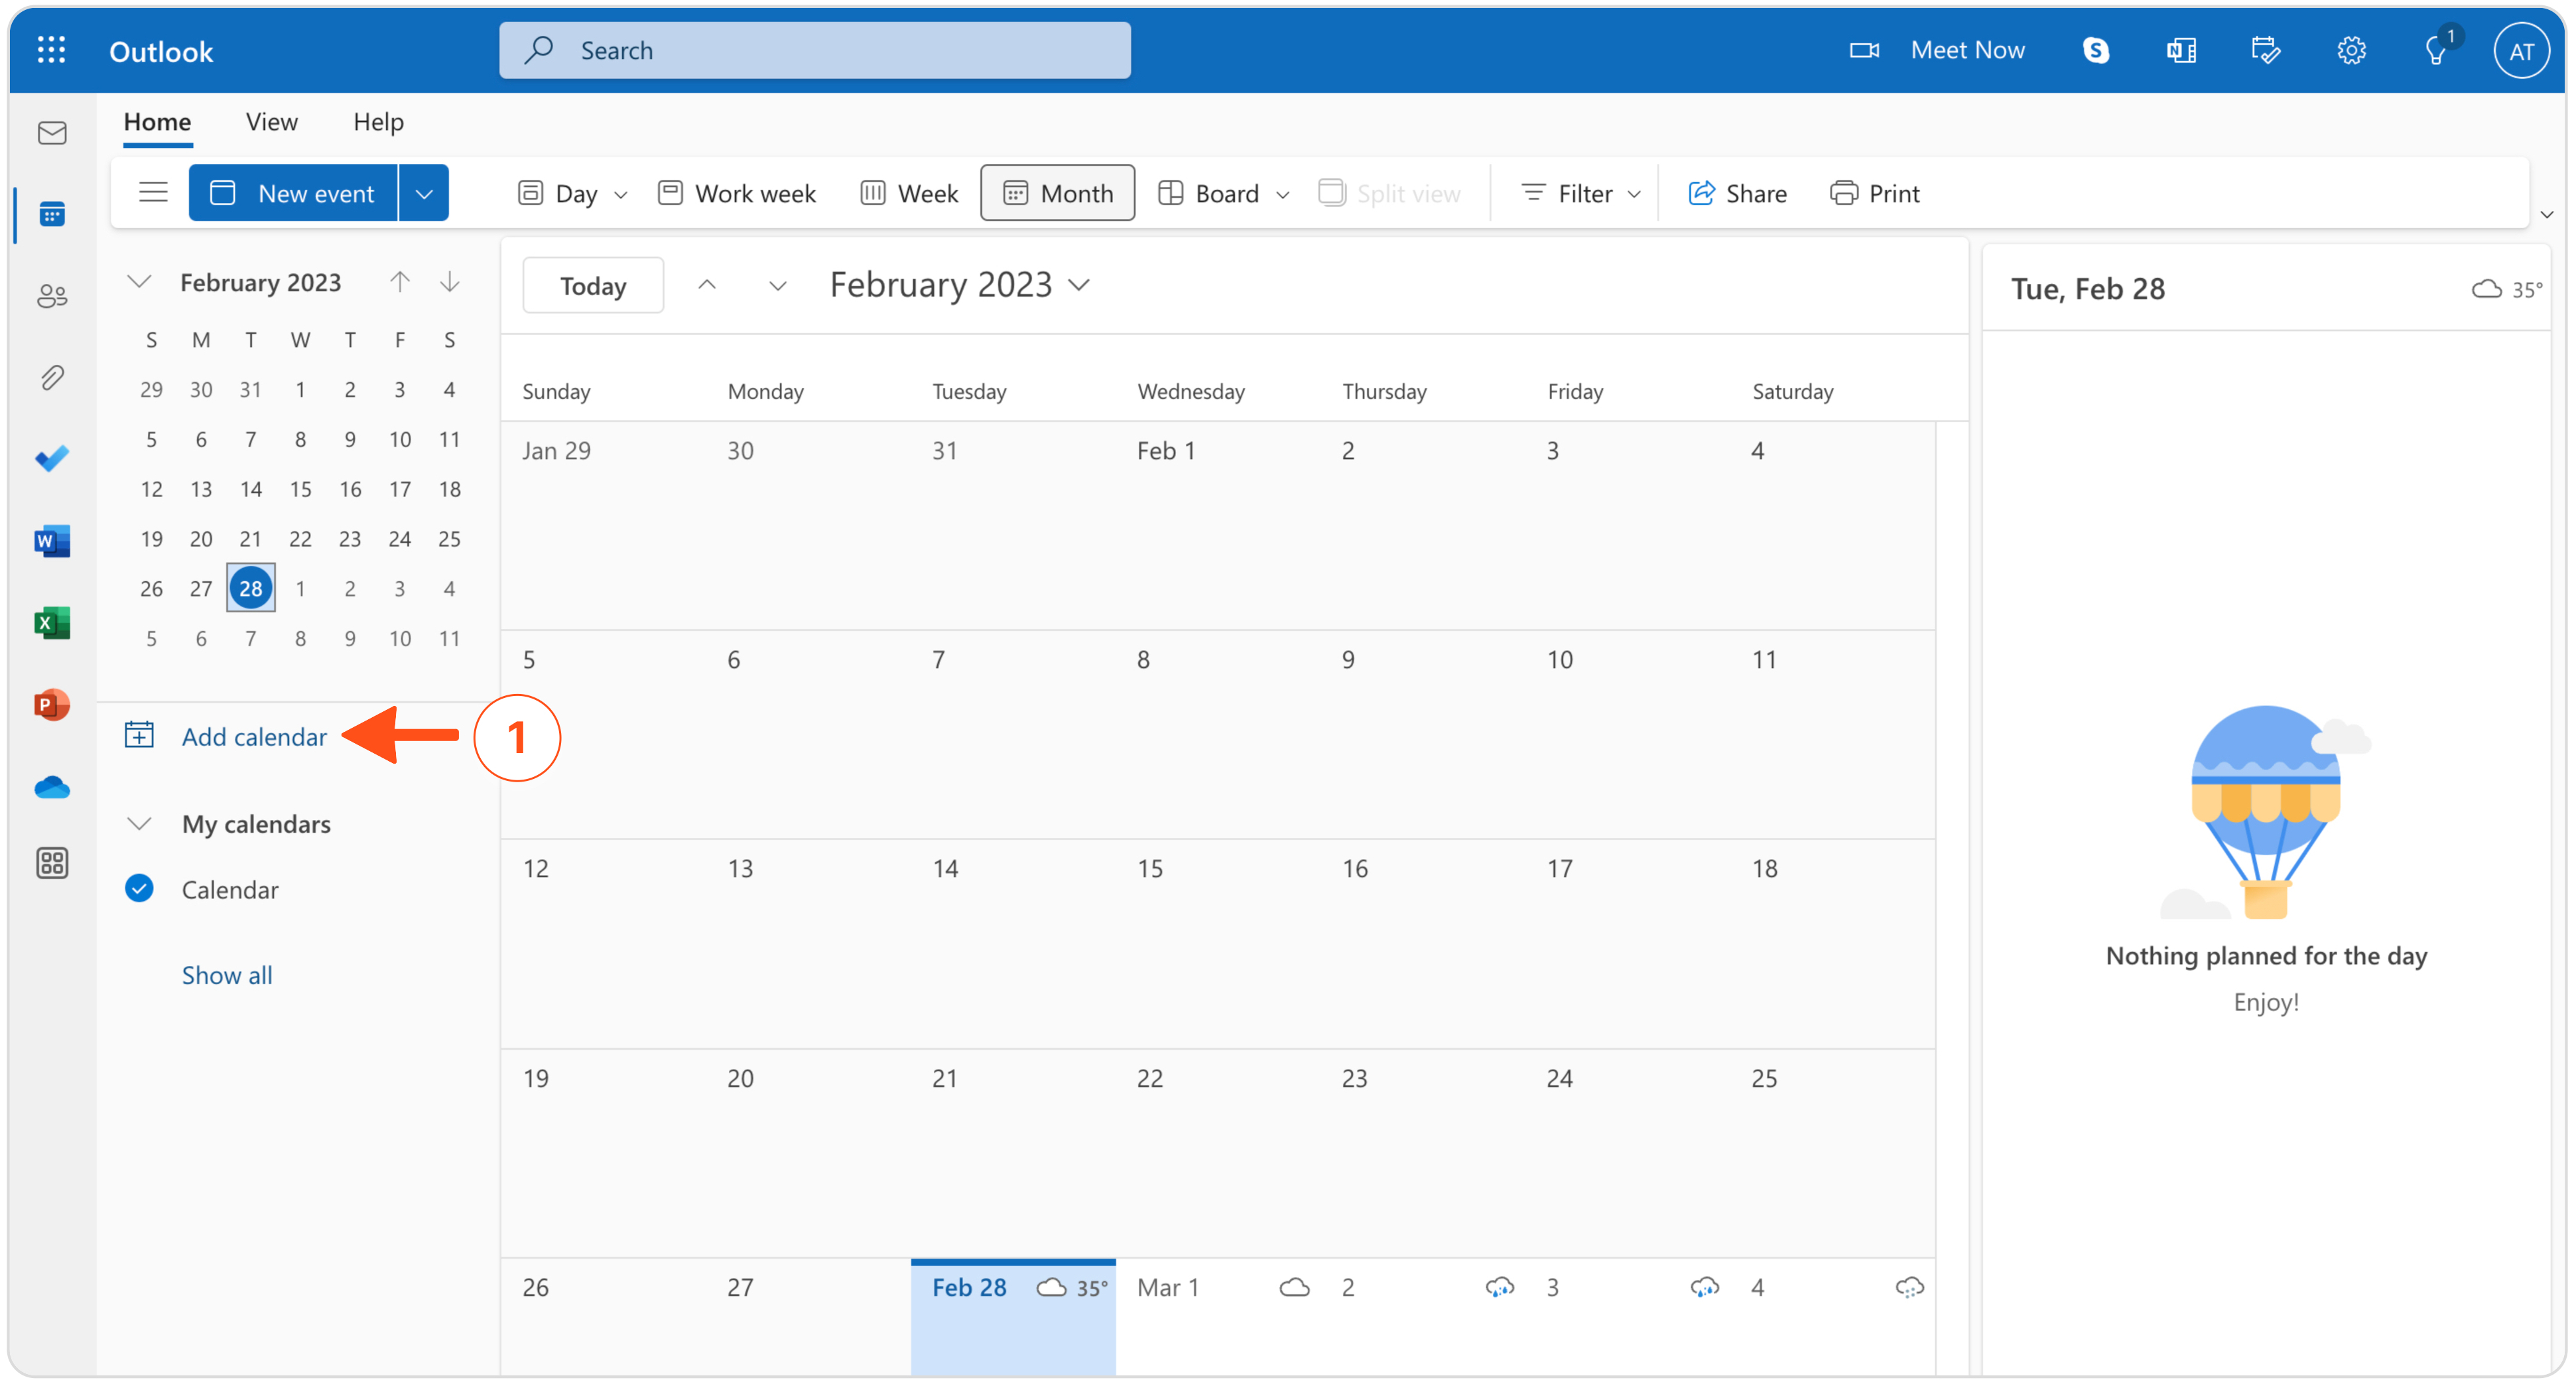Open OneDrive cloud icon

pos(52,788)
